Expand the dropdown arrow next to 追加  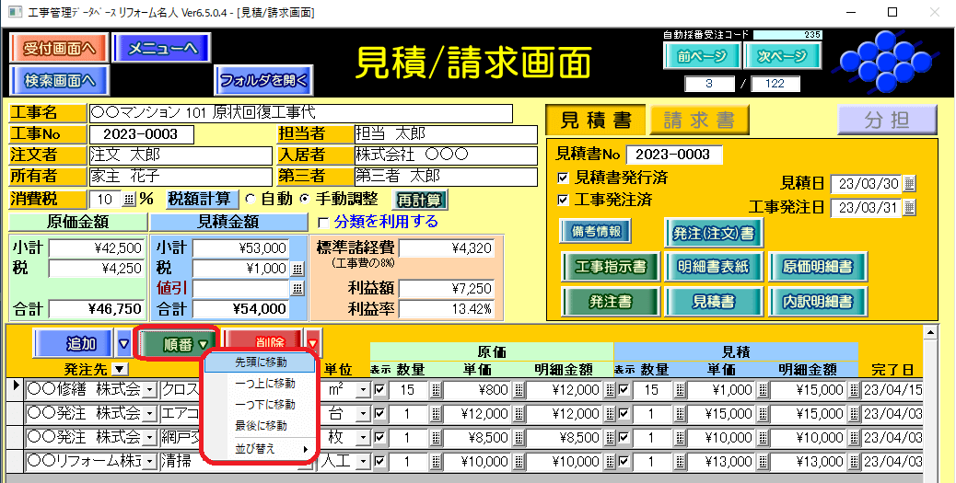(x=124, y=344)
